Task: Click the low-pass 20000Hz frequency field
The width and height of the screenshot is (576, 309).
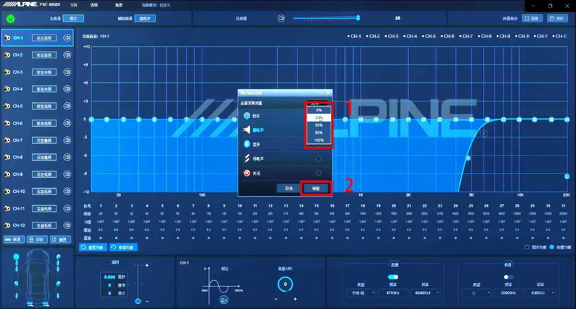Action: tap(508, 293)
